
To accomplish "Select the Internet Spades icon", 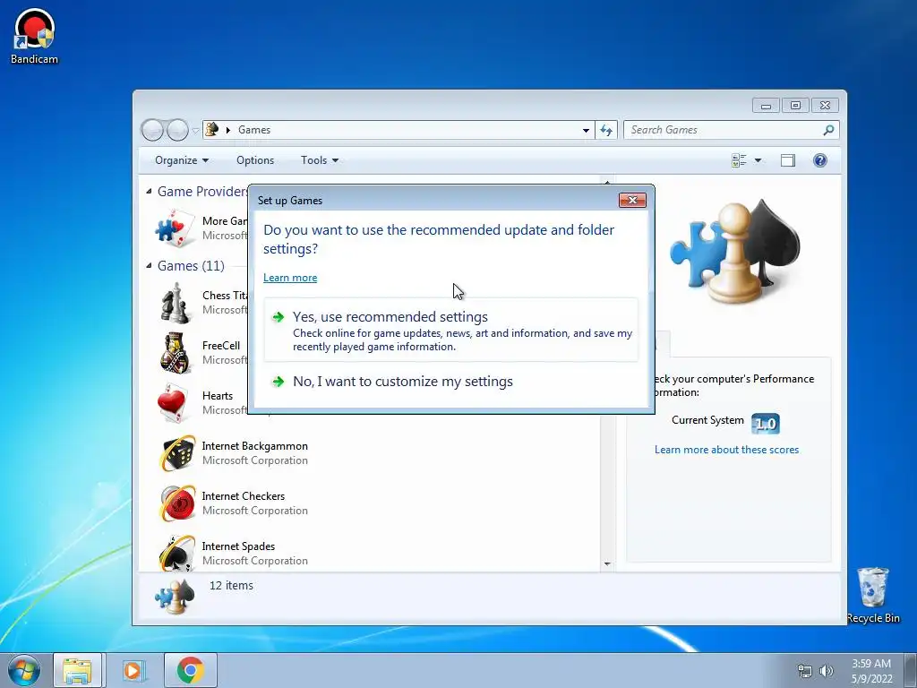I will click(177, 554).
